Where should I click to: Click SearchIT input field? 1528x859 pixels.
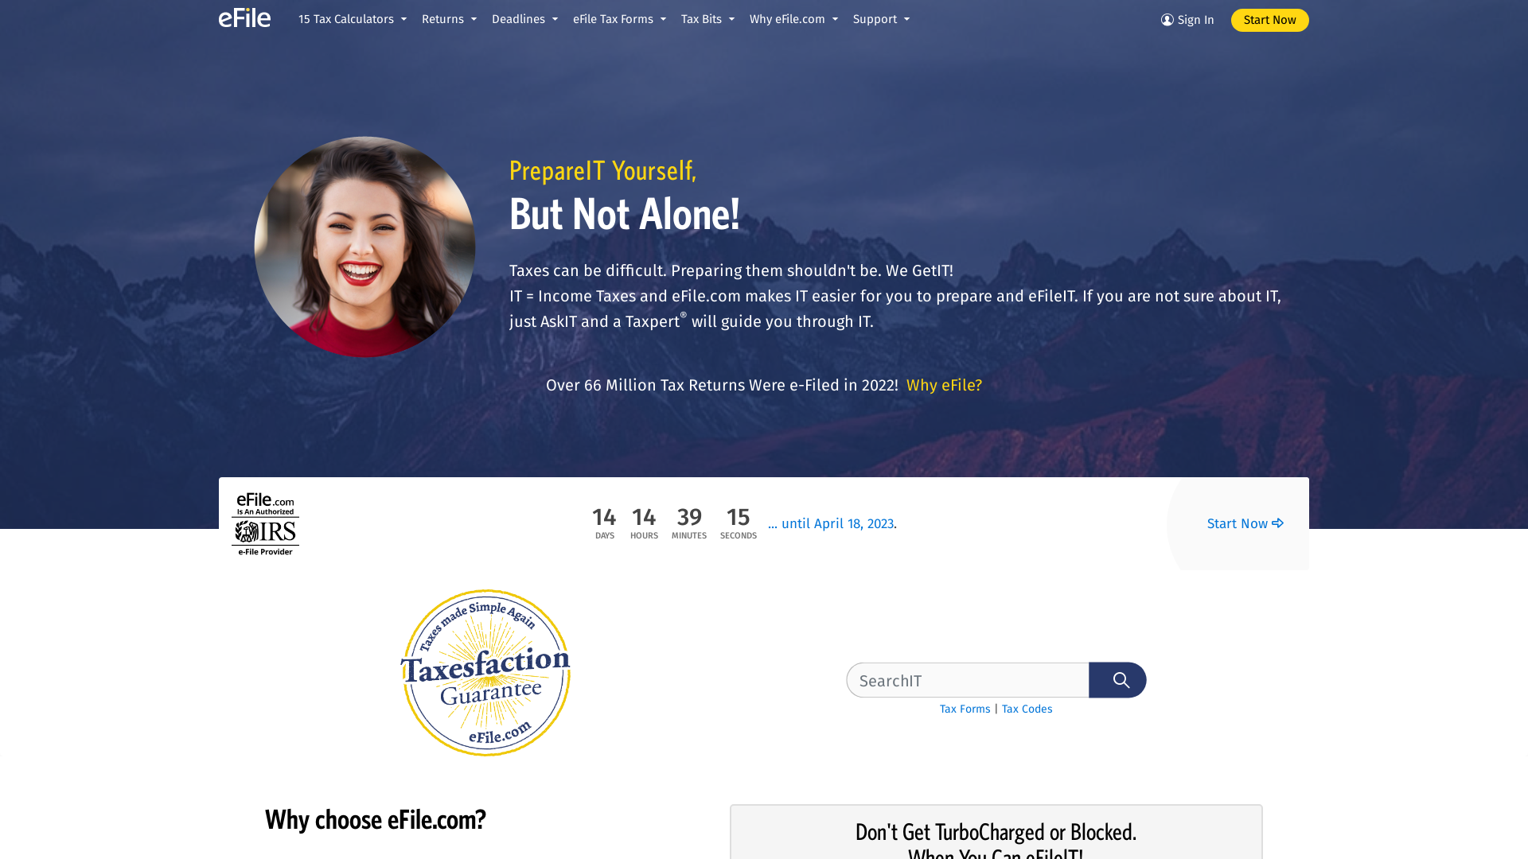(967, 680)
